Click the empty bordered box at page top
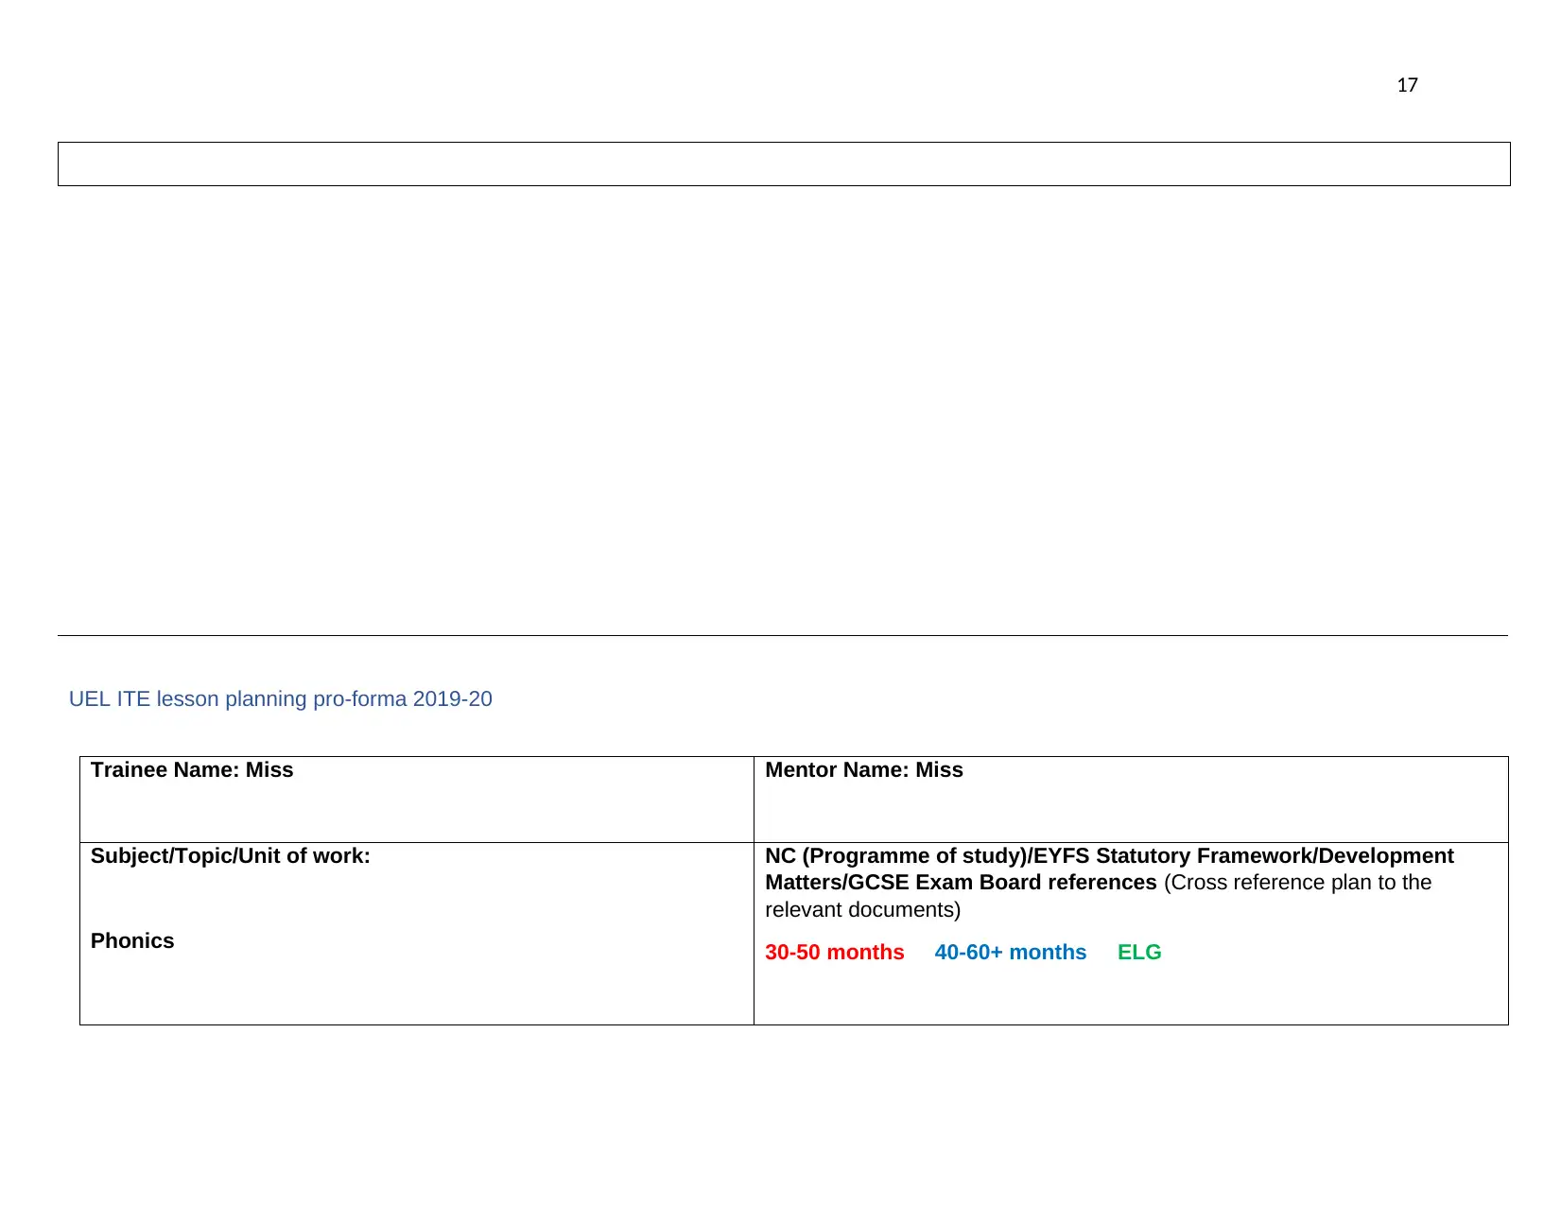The height and width of the screenshot is (1205, 1561). [x=784, y=164]
